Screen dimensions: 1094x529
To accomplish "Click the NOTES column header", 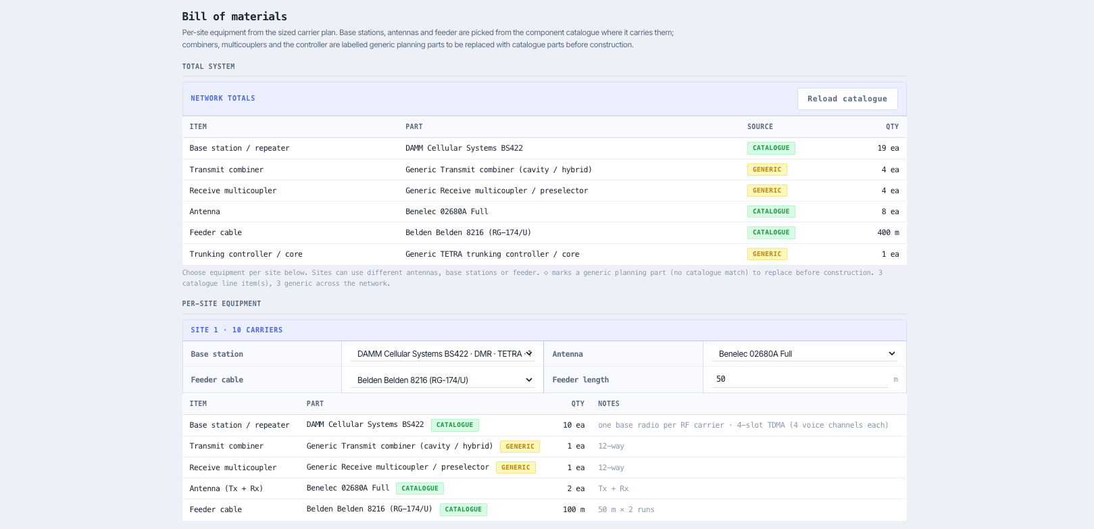I will (x=609, y=404).
